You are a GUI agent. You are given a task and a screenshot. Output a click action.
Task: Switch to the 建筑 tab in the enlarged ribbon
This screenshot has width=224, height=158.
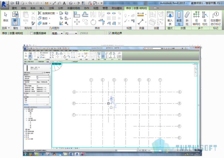point(14,8)
